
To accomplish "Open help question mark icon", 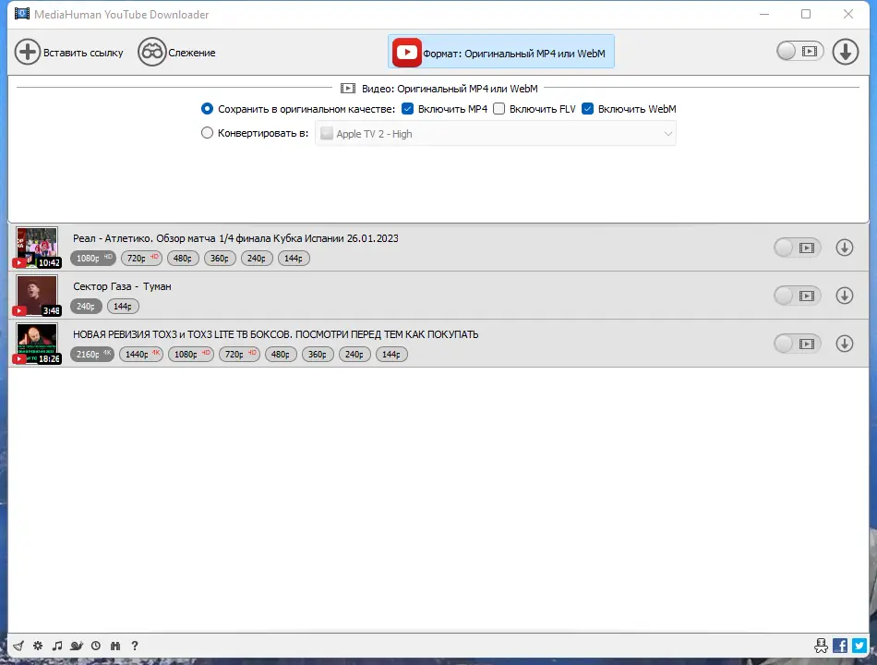I will 135,646.
